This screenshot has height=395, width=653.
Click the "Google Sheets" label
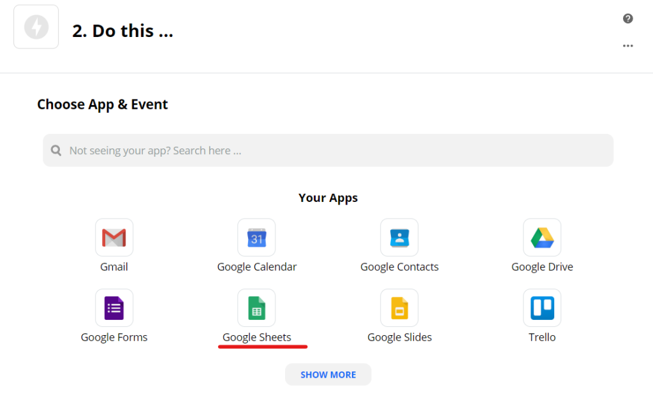(x=257, y=337)
